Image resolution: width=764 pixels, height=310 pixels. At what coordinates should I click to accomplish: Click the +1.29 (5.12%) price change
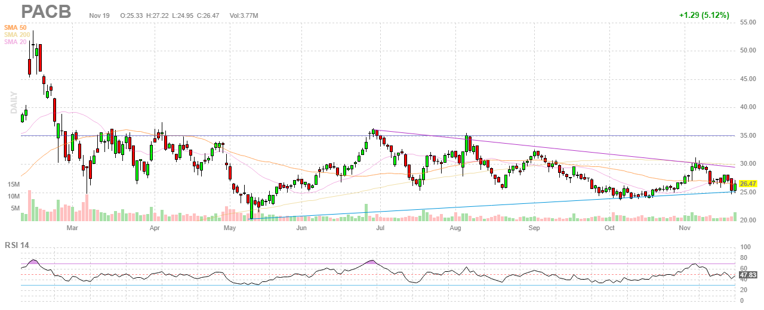704,15
